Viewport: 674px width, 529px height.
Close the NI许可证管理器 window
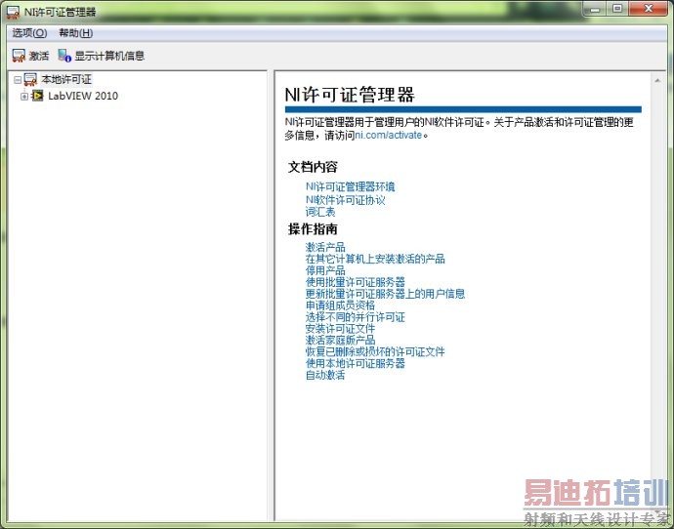tap(649, 9)
